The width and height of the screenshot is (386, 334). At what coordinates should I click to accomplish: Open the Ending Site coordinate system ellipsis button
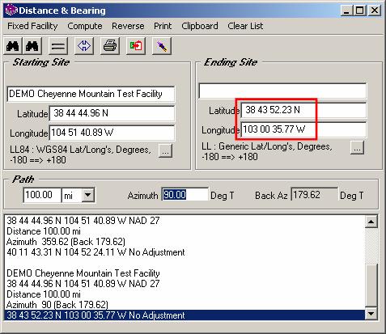[357, 148]
